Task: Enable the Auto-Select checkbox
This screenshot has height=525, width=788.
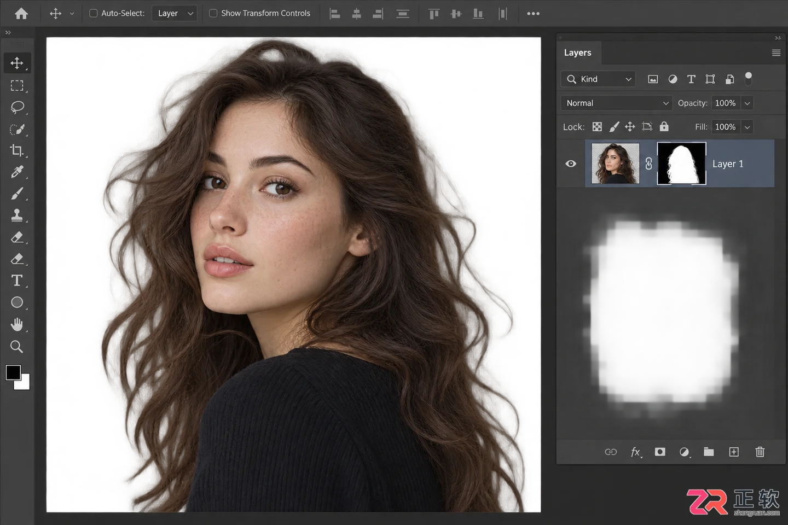Action: pyautogui.click(x=94, y=13)
